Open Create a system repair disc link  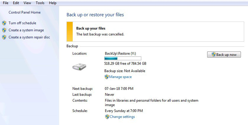pos(29,37)
